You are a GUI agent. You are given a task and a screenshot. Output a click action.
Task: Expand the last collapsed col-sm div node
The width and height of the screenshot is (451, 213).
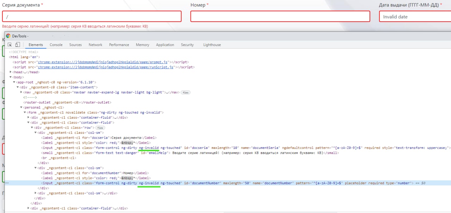click(x=36, y=193)
